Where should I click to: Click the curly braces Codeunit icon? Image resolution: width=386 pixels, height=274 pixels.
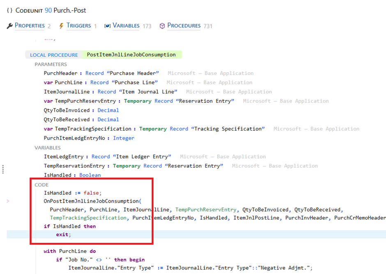[9, 10]
